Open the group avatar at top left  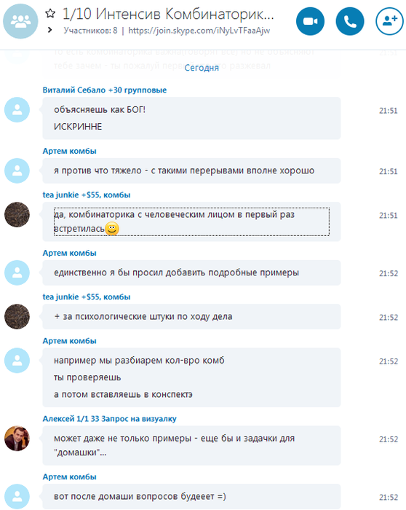[20, 21]
